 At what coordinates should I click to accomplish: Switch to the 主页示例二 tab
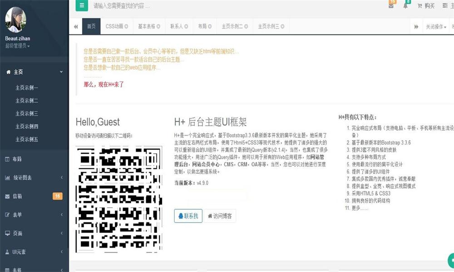pyautogui.click(x=235, y=26)
